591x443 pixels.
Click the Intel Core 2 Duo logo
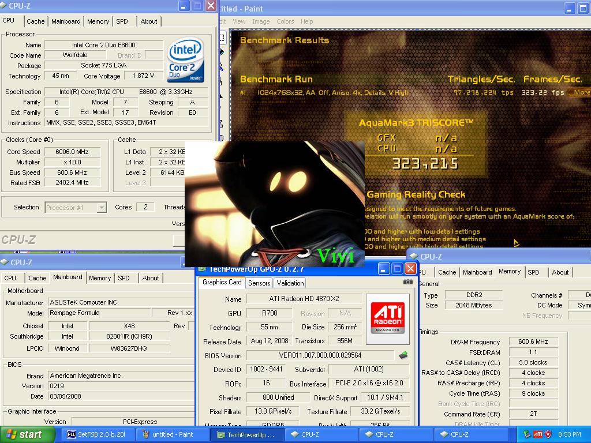pos(186,59)
